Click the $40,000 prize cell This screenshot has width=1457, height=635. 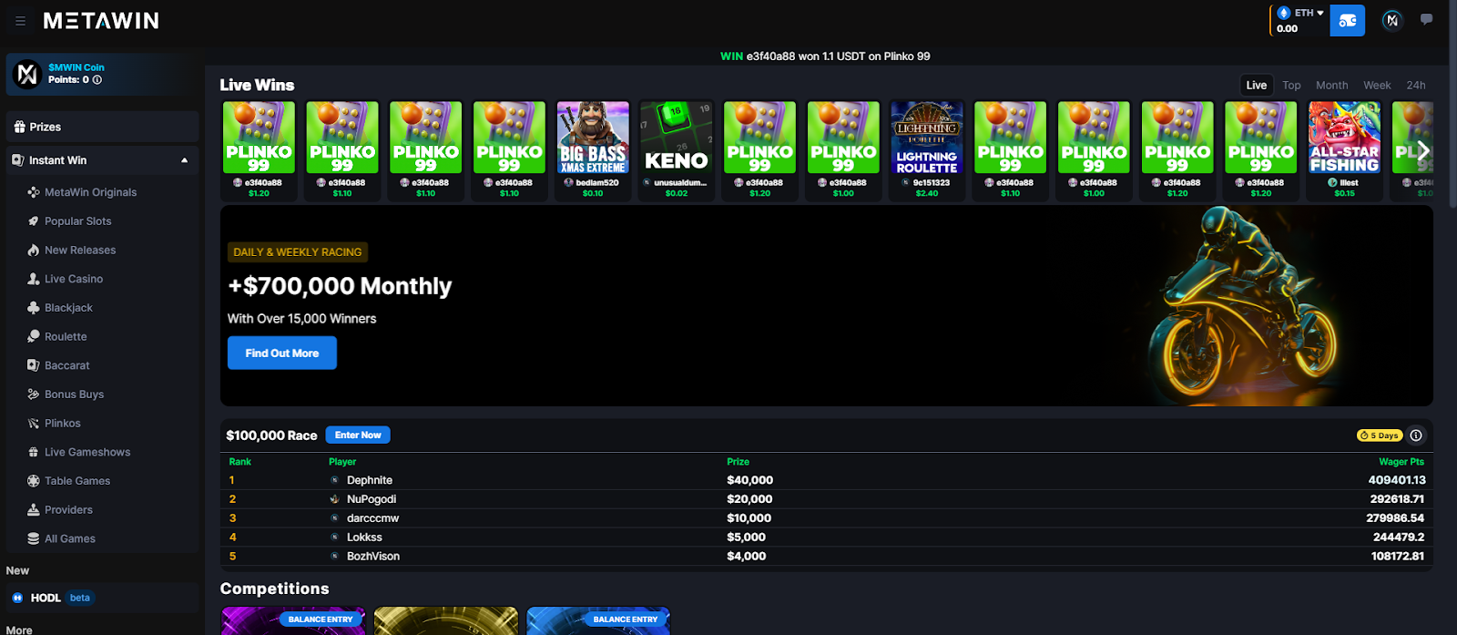tap(750, 480)
